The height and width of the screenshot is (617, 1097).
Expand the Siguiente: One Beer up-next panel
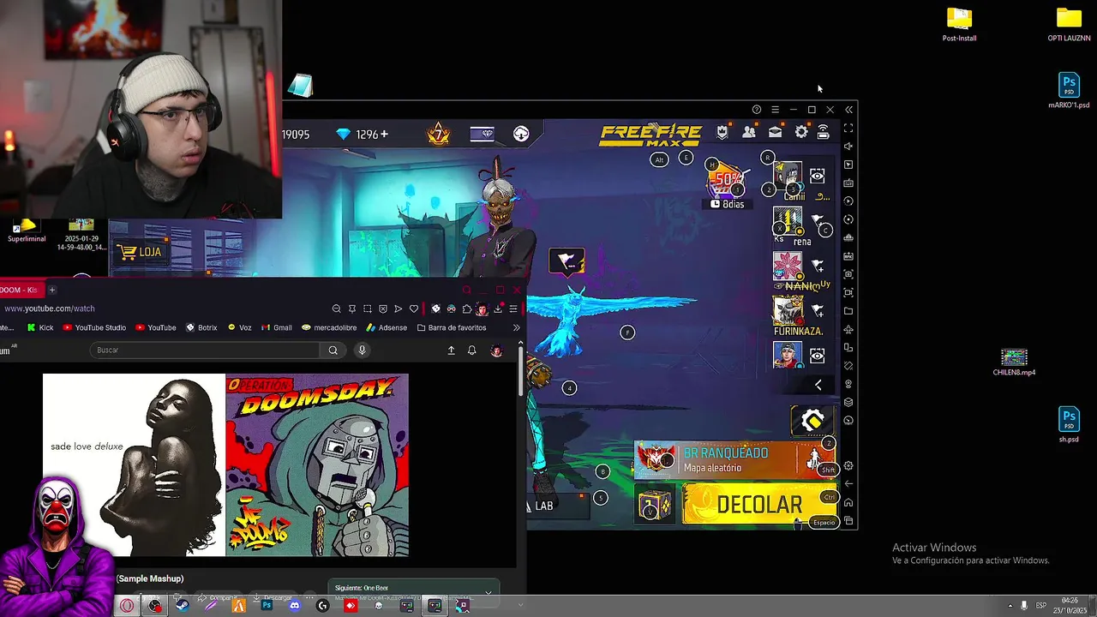pyautogui.click(x=489, y=591)
